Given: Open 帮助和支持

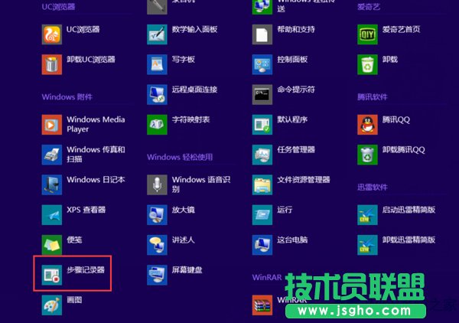Looking at the screenshot, I should tap(262, 34).
